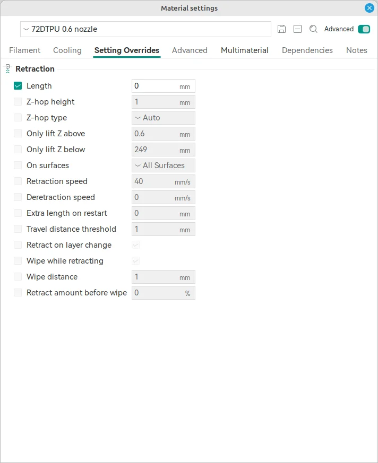Image resolution: width=378 pixels, height=463 pixels.
Task: Enable Wipe while retracting override
Action: [x=18, y=261]
